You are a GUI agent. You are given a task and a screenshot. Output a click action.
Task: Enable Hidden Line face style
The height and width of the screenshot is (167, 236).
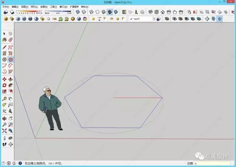(x=97, y=12)
